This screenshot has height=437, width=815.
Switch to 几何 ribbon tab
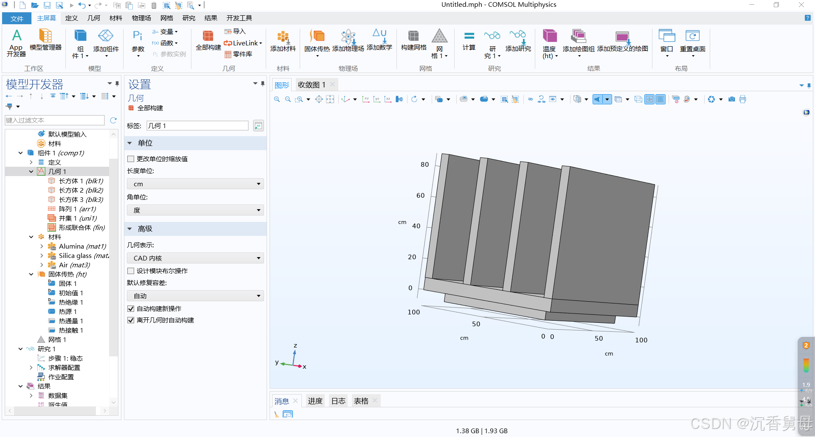[x=94, y=18]
